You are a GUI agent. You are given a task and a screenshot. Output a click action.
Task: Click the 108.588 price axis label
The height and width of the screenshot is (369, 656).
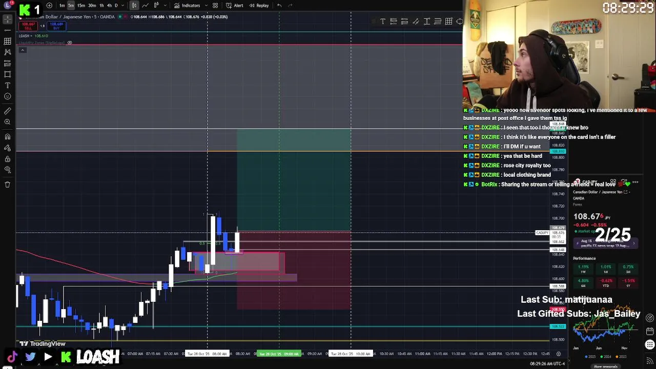point(558,286)
